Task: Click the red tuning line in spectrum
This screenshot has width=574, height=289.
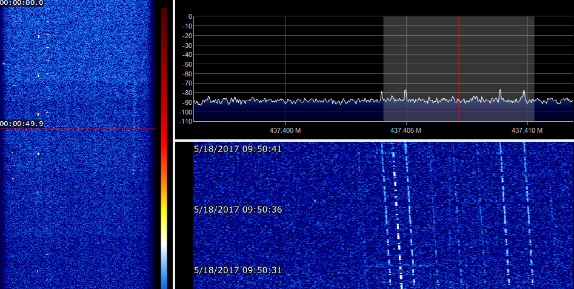Action: click(x=459, y=68)
